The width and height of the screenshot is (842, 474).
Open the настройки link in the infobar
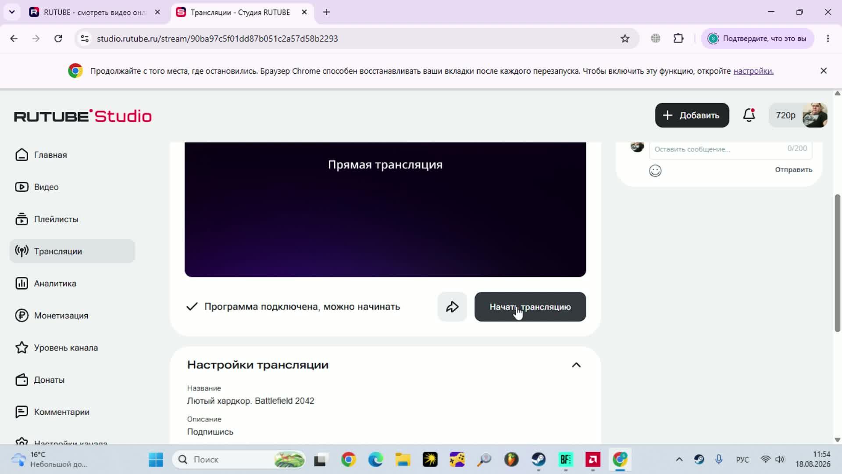point(753,71)
